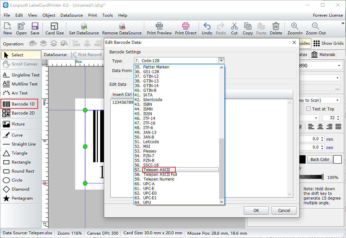Viewport: 346px width, 238px height.
Task: Toggle Show Grids
Action: (x=328, y=43)
